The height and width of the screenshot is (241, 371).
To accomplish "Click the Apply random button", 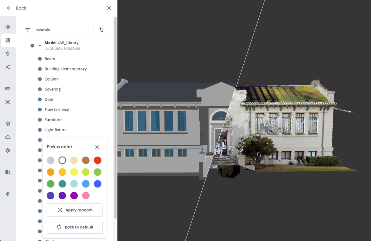I will point(74,210).
